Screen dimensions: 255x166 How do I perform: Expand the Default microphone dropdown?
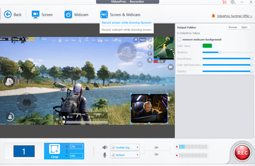pos(137,155)
